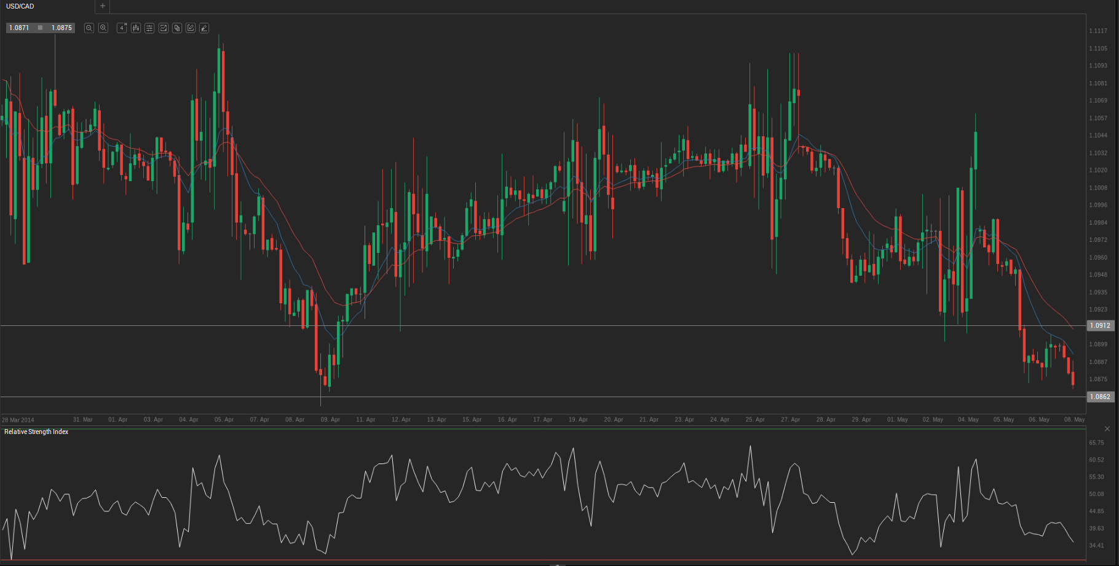Click the duplicate chart icon
1119x566 pixels.
coord(177,28)
